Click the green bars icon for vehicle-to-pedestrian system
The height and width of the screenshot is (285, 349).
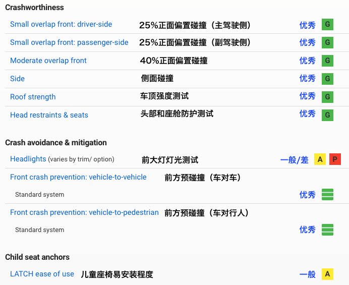tap(327, 230)
